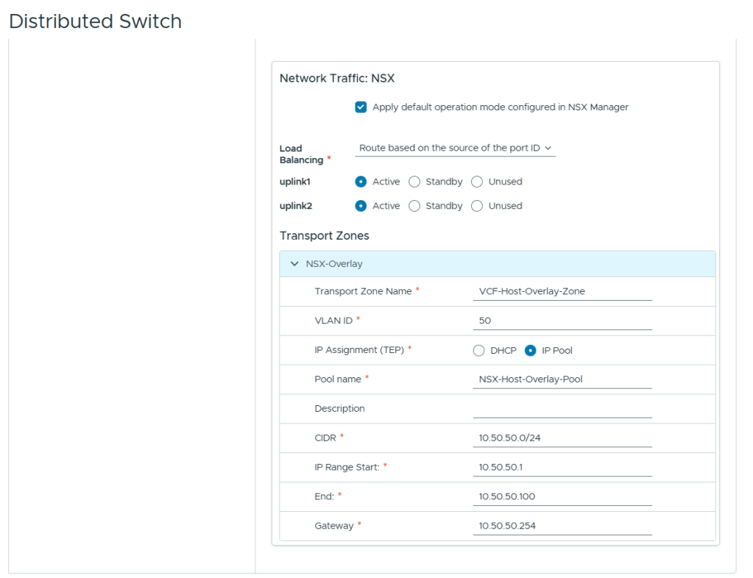Screen dimensions: 753x578
Task: Uncheck Apply default operation mode checkbox
Action: click(x=361, y=107)
